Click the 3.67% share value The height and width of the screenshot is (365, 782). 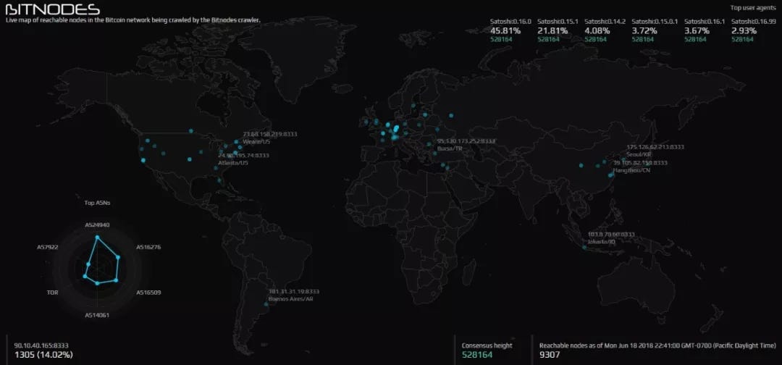point(697,31)
